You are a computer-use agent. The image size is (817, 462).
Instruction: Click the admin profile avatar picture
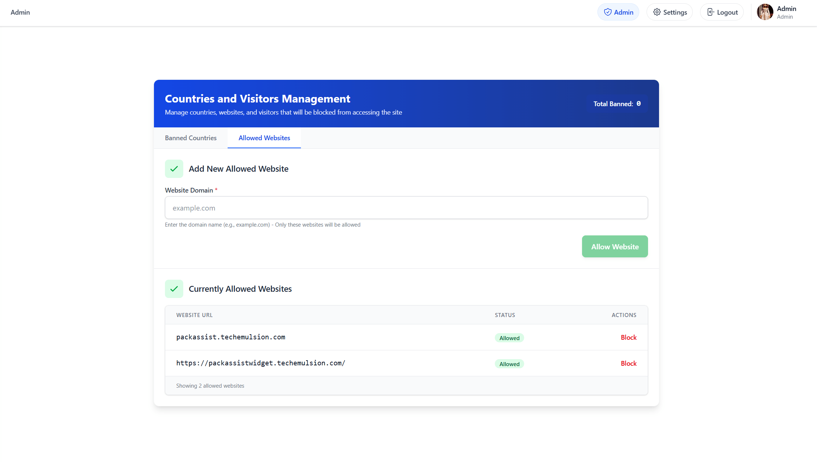click(x=765, y=12)
